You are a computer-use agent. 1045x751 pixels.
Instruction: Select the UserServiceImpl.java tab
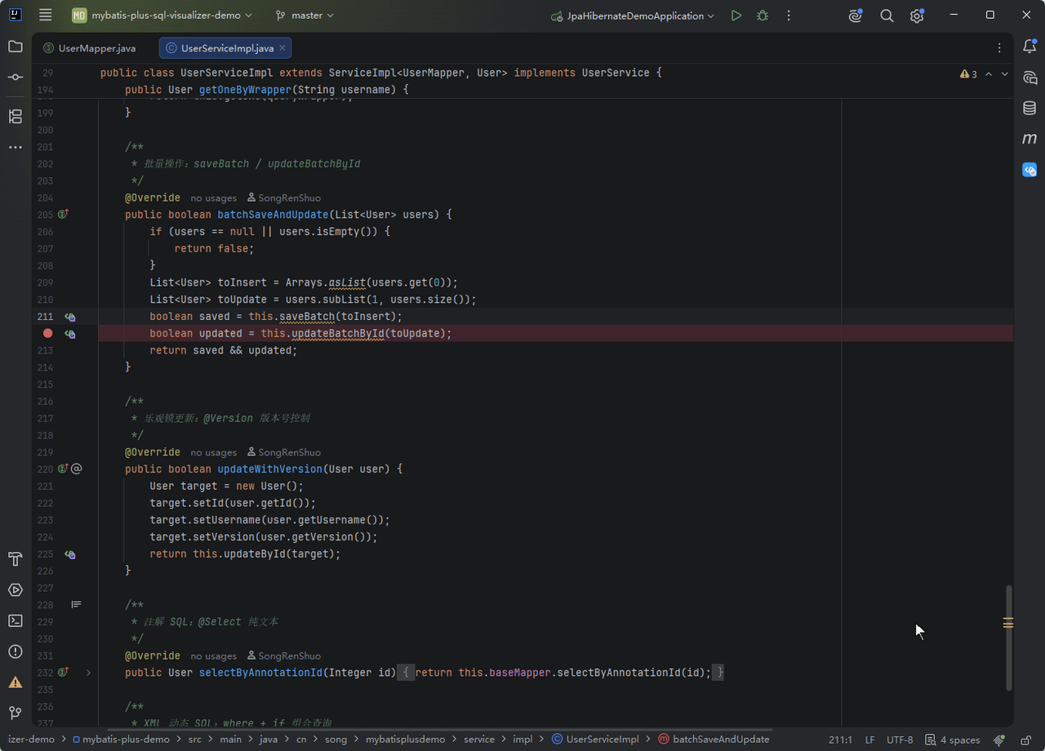coord(226,48)
